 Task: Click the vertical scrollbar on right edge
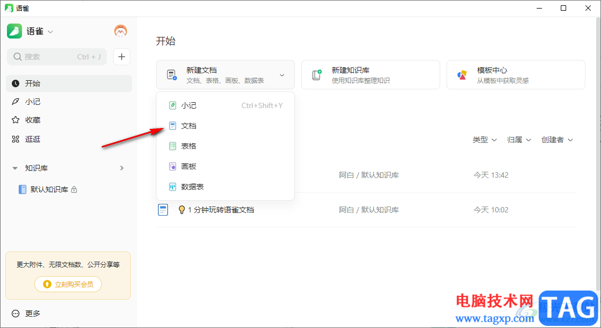point(598,153)
